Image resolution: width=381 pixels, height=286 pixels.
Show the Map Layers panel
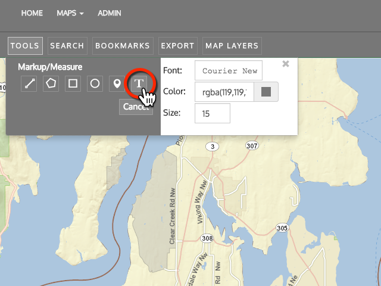pyautogui.click(x=232, y=46)
